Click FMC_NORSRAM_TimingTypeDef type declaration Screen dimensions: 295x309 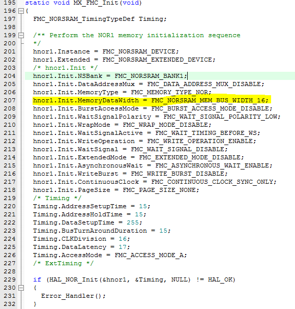click(x=84, y=19)
